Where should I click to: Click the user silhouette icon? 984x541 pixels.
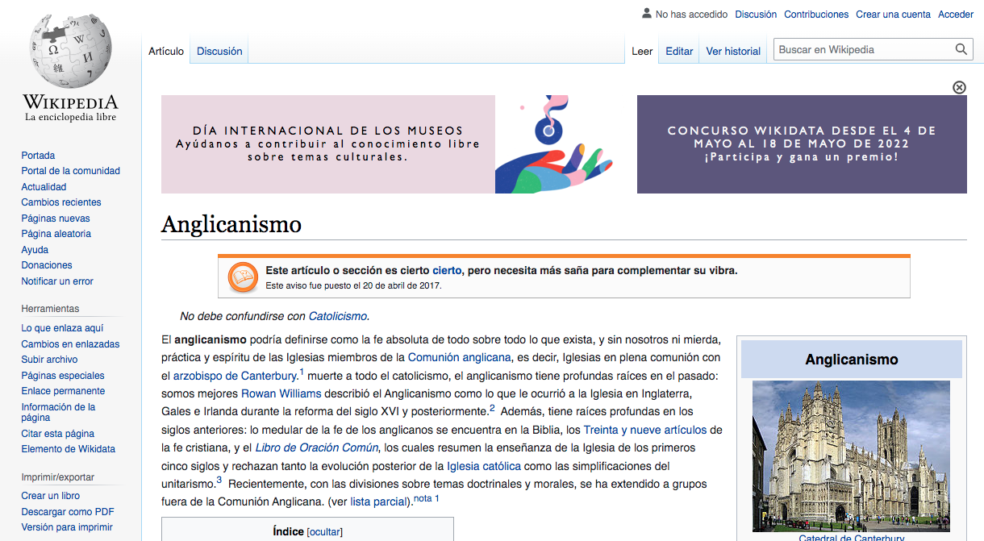646,14
